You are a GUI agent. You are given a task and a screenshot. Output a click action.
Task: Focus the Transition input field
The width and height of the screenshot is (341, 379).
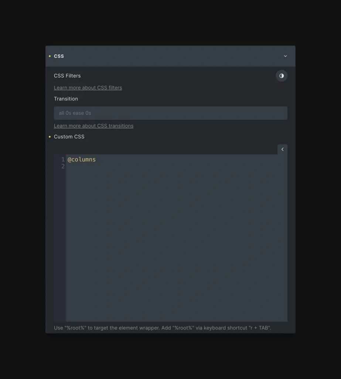[x=170, y=113]
